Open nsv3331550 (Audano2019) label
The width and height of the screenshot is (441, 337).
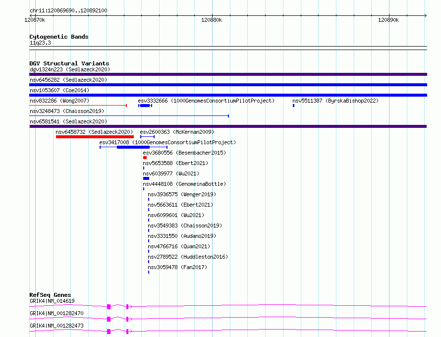(x=182, y=236)
